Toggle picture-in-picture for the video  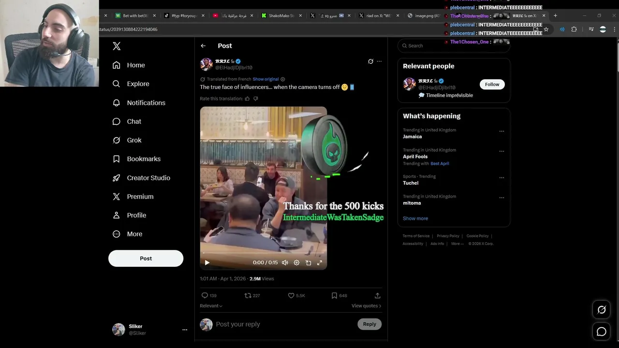(308, 262)
